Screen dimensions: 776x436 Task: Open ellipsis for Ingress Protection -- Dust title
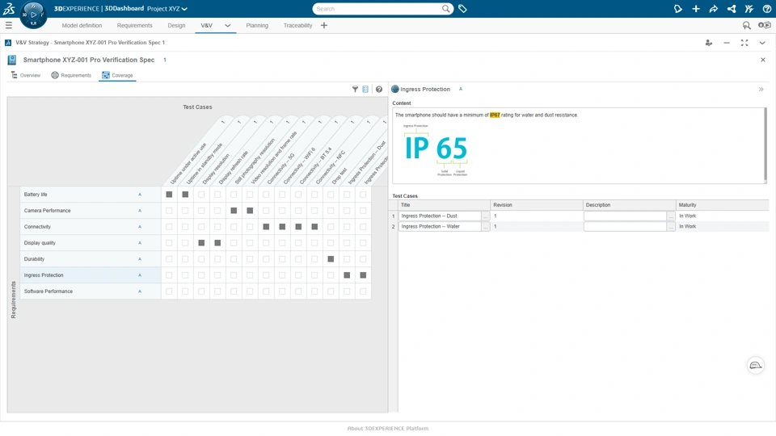pyautogui.click(x=486, y=216)
